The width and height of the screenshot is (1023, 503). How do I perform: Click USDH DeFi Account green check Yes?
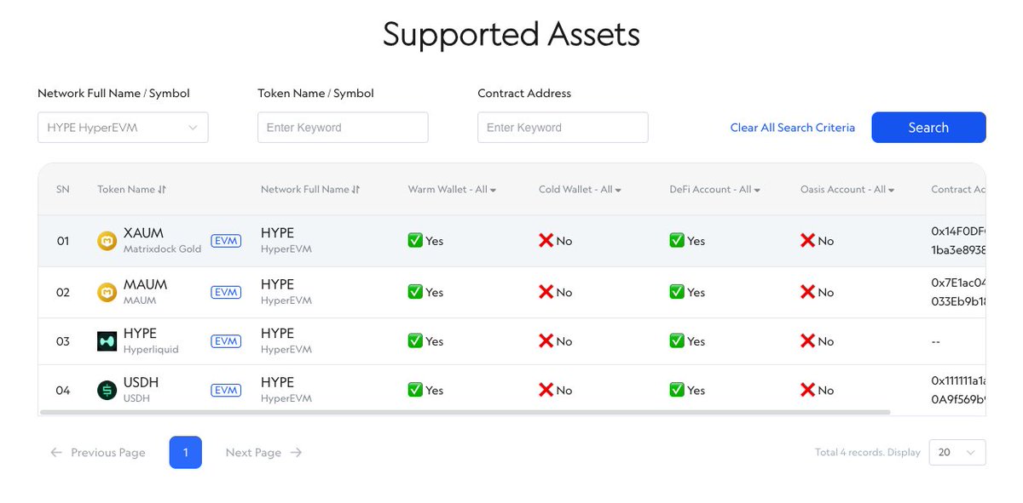687,391
